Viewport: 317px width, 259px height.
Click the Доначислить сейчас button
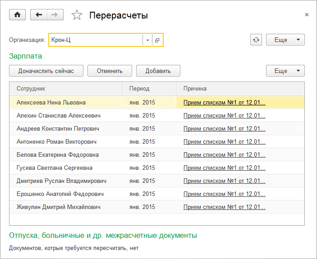(47, 71)
